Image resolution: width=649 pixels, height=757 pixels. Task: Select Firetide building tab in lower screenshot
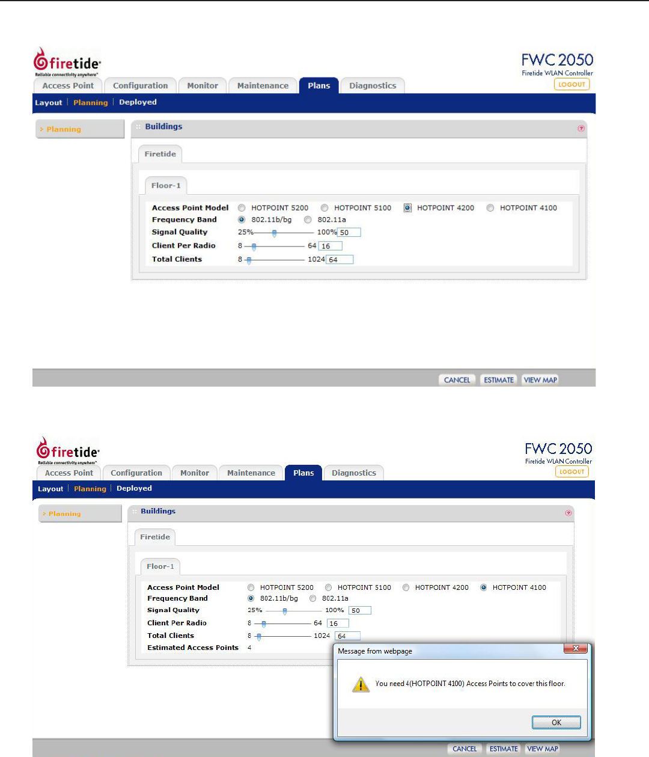pos(155,537)
